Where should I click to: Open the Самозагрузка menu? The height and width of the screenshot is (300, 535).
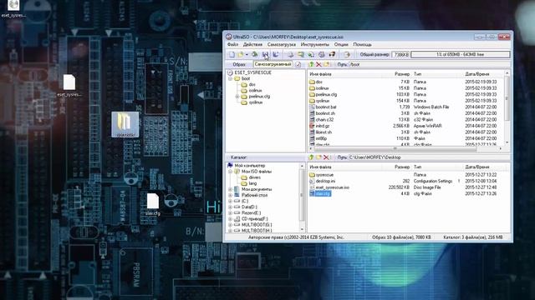282,44
